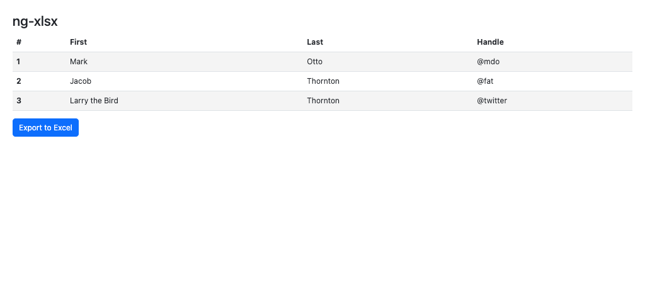Click the '#' column header
Screen dimensions: 645x308
(x=19, y=42)
